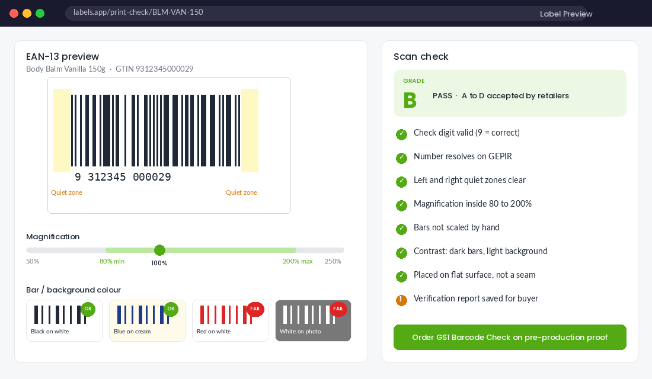The width and height of the screenshot is (652, 379).
Task: Click the 50% label under the magnification slider
Action: 33,261
